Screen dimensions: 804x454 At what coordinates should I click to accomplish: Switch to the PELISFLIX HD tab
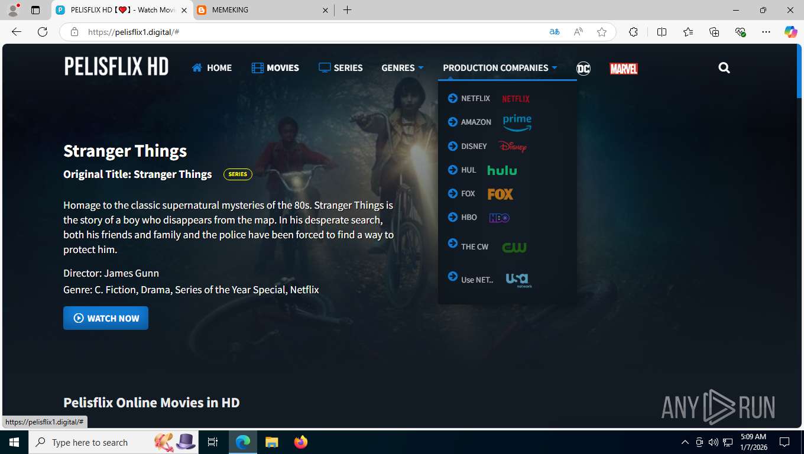click(x=122, y=10)
